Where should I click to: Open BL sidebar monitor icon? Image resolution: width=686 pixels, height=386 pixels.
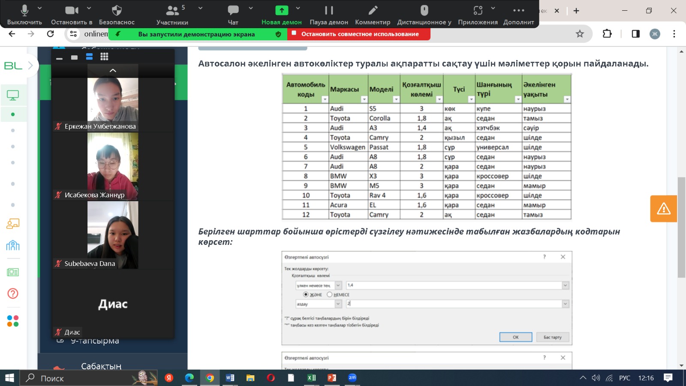pos(13,95)
